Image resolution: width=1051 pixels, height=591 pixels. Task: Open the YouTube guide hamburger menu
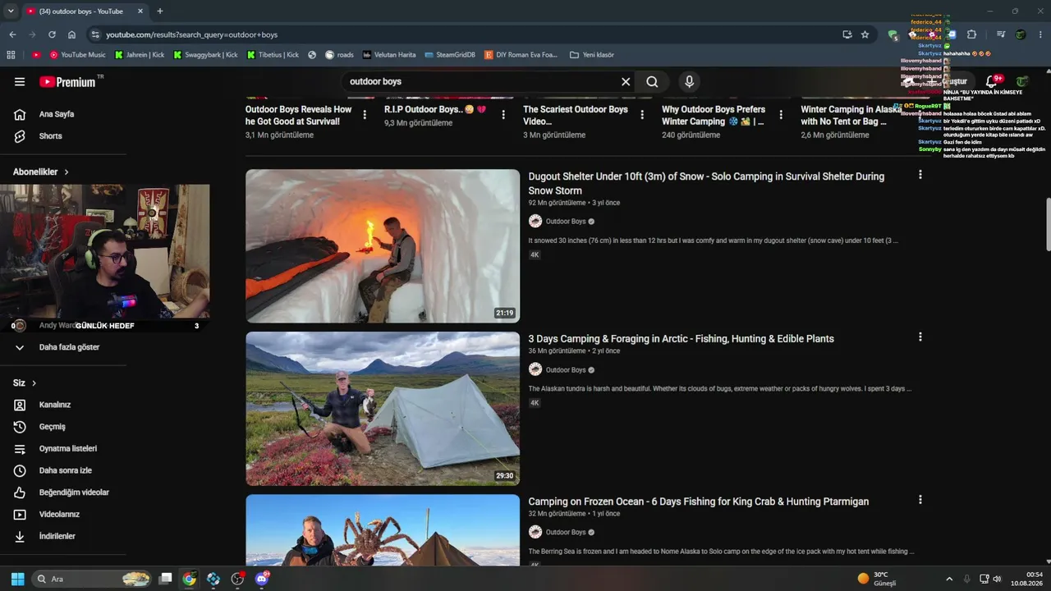click(x=20, y=82)
